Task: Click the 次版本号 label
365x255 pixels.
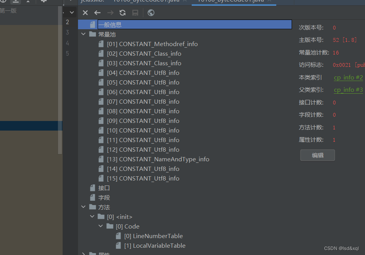Action: click(311, 27)
